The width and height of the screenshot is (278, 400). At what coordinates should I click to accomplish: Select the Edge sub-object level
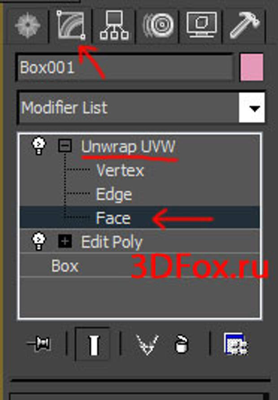tap(114, 195)
